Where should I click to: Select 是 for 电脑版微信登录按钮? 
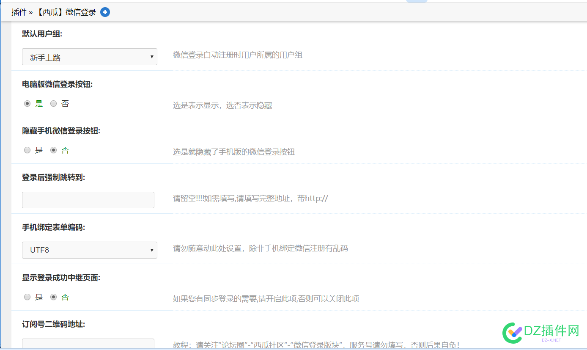click(27, 104)
